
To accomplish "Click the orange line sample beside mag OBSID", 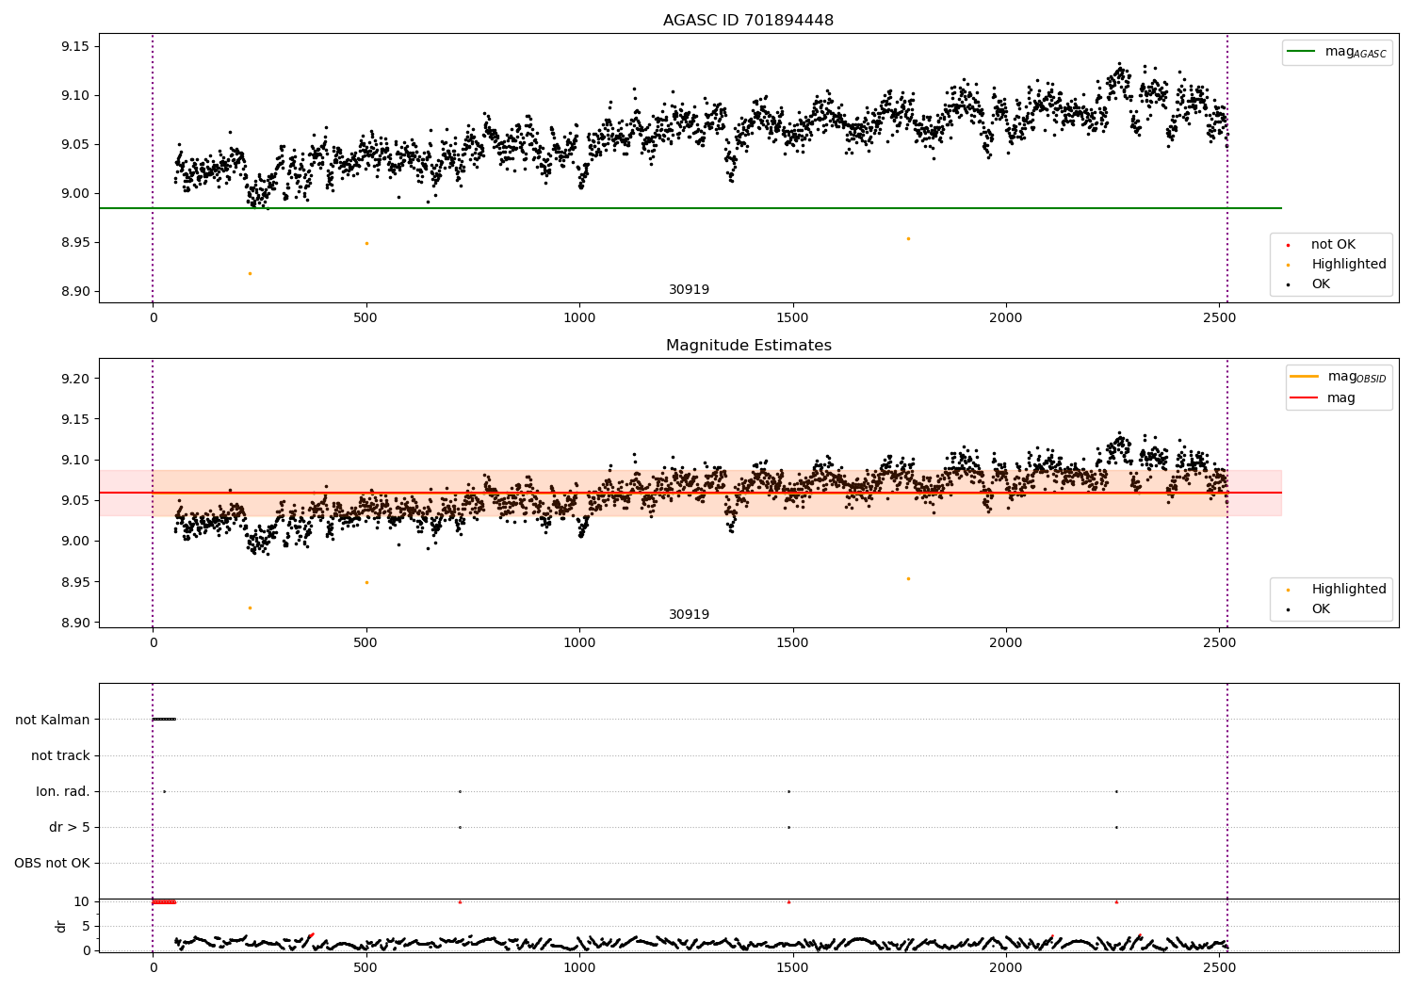I will (x=1304, y=377).
